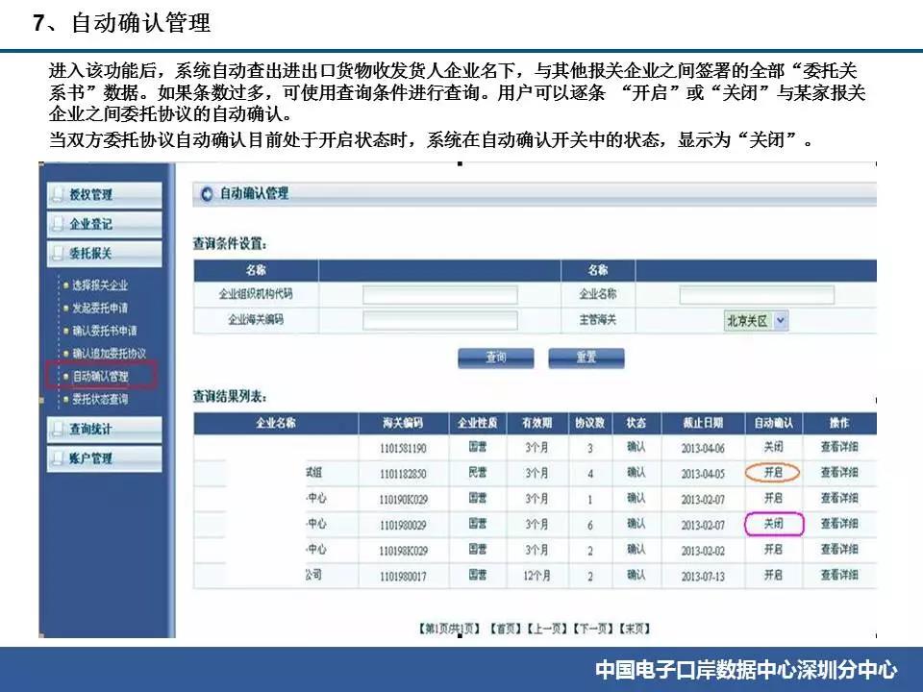923x692 pixels.
Task: Open 选择报关企业 in the sidebar
Action: tap(99, 285)
